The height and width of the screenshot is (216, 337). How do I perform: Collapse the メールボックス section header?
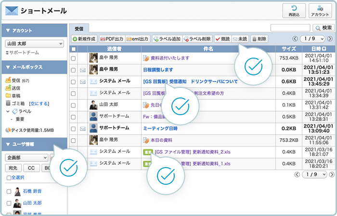tap(34, 67)
